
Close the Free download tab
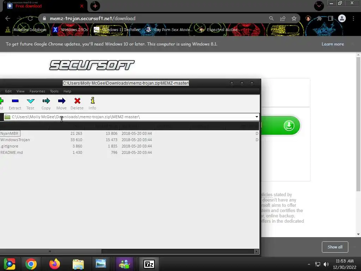(x=82, y=6)
